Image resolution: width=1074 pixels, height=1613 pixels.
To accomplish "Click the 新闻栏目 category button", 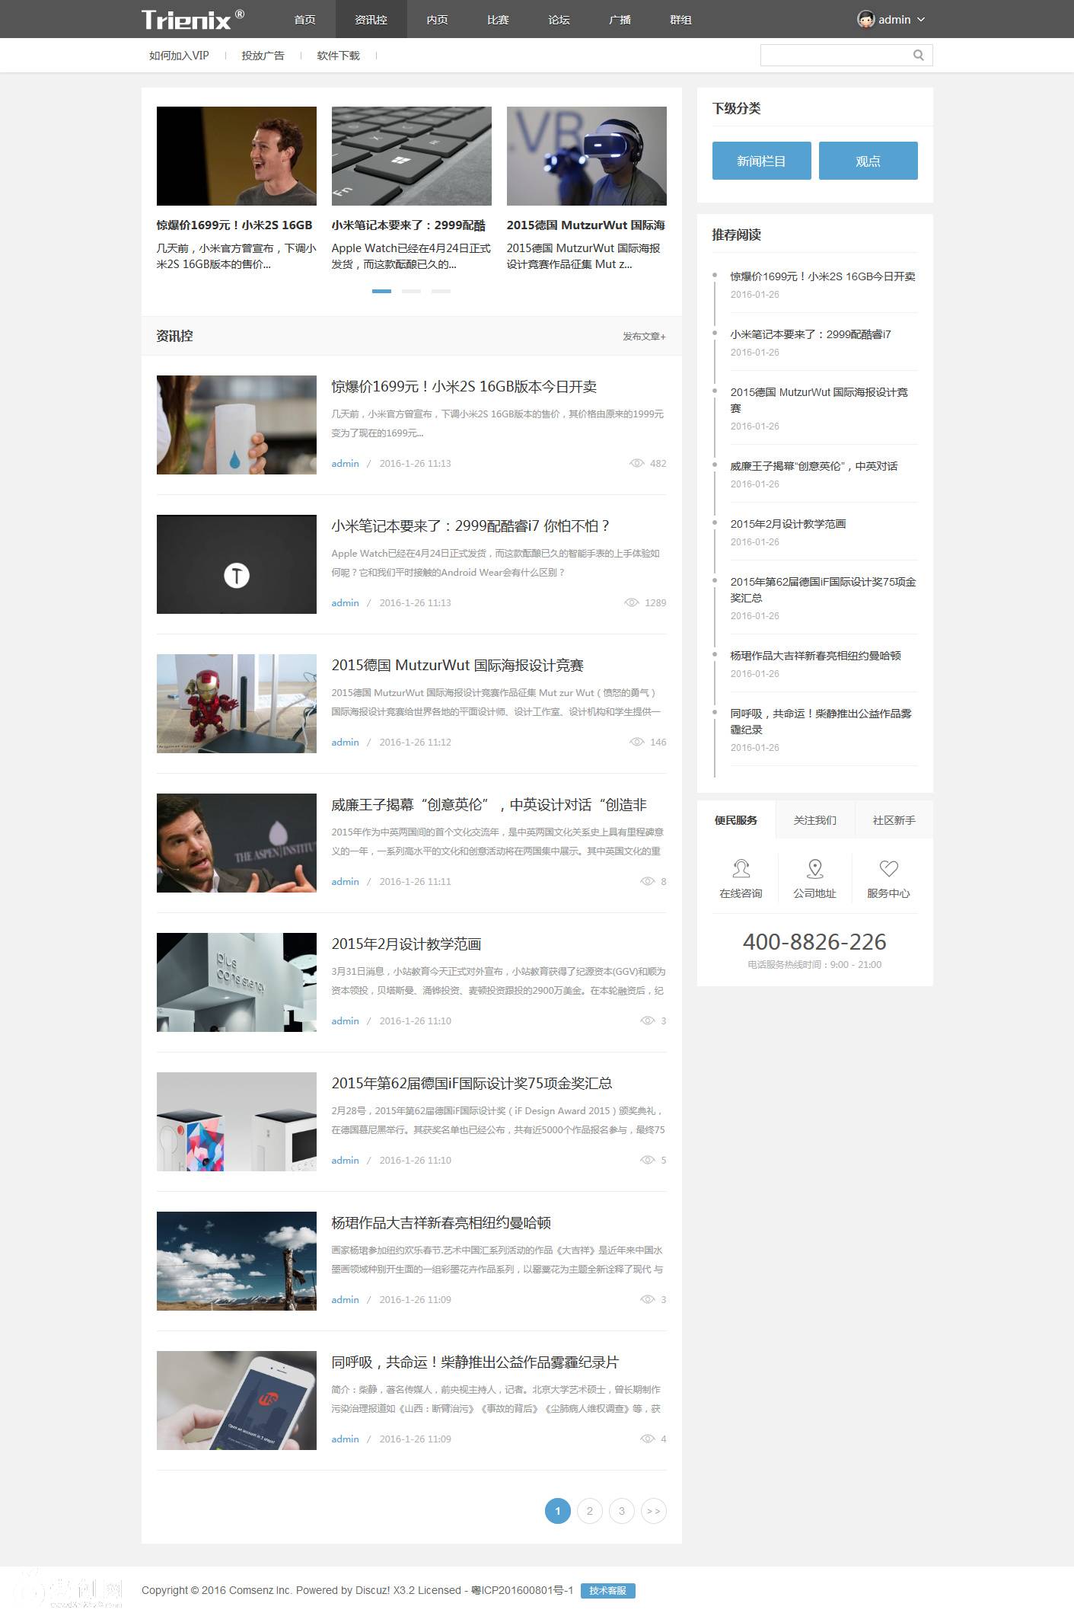I will point(761,161).
